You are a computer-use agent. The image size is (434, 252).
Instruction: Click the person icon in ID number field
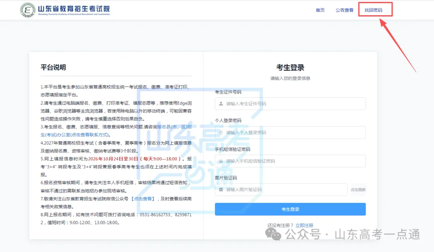tap(221, 104)
